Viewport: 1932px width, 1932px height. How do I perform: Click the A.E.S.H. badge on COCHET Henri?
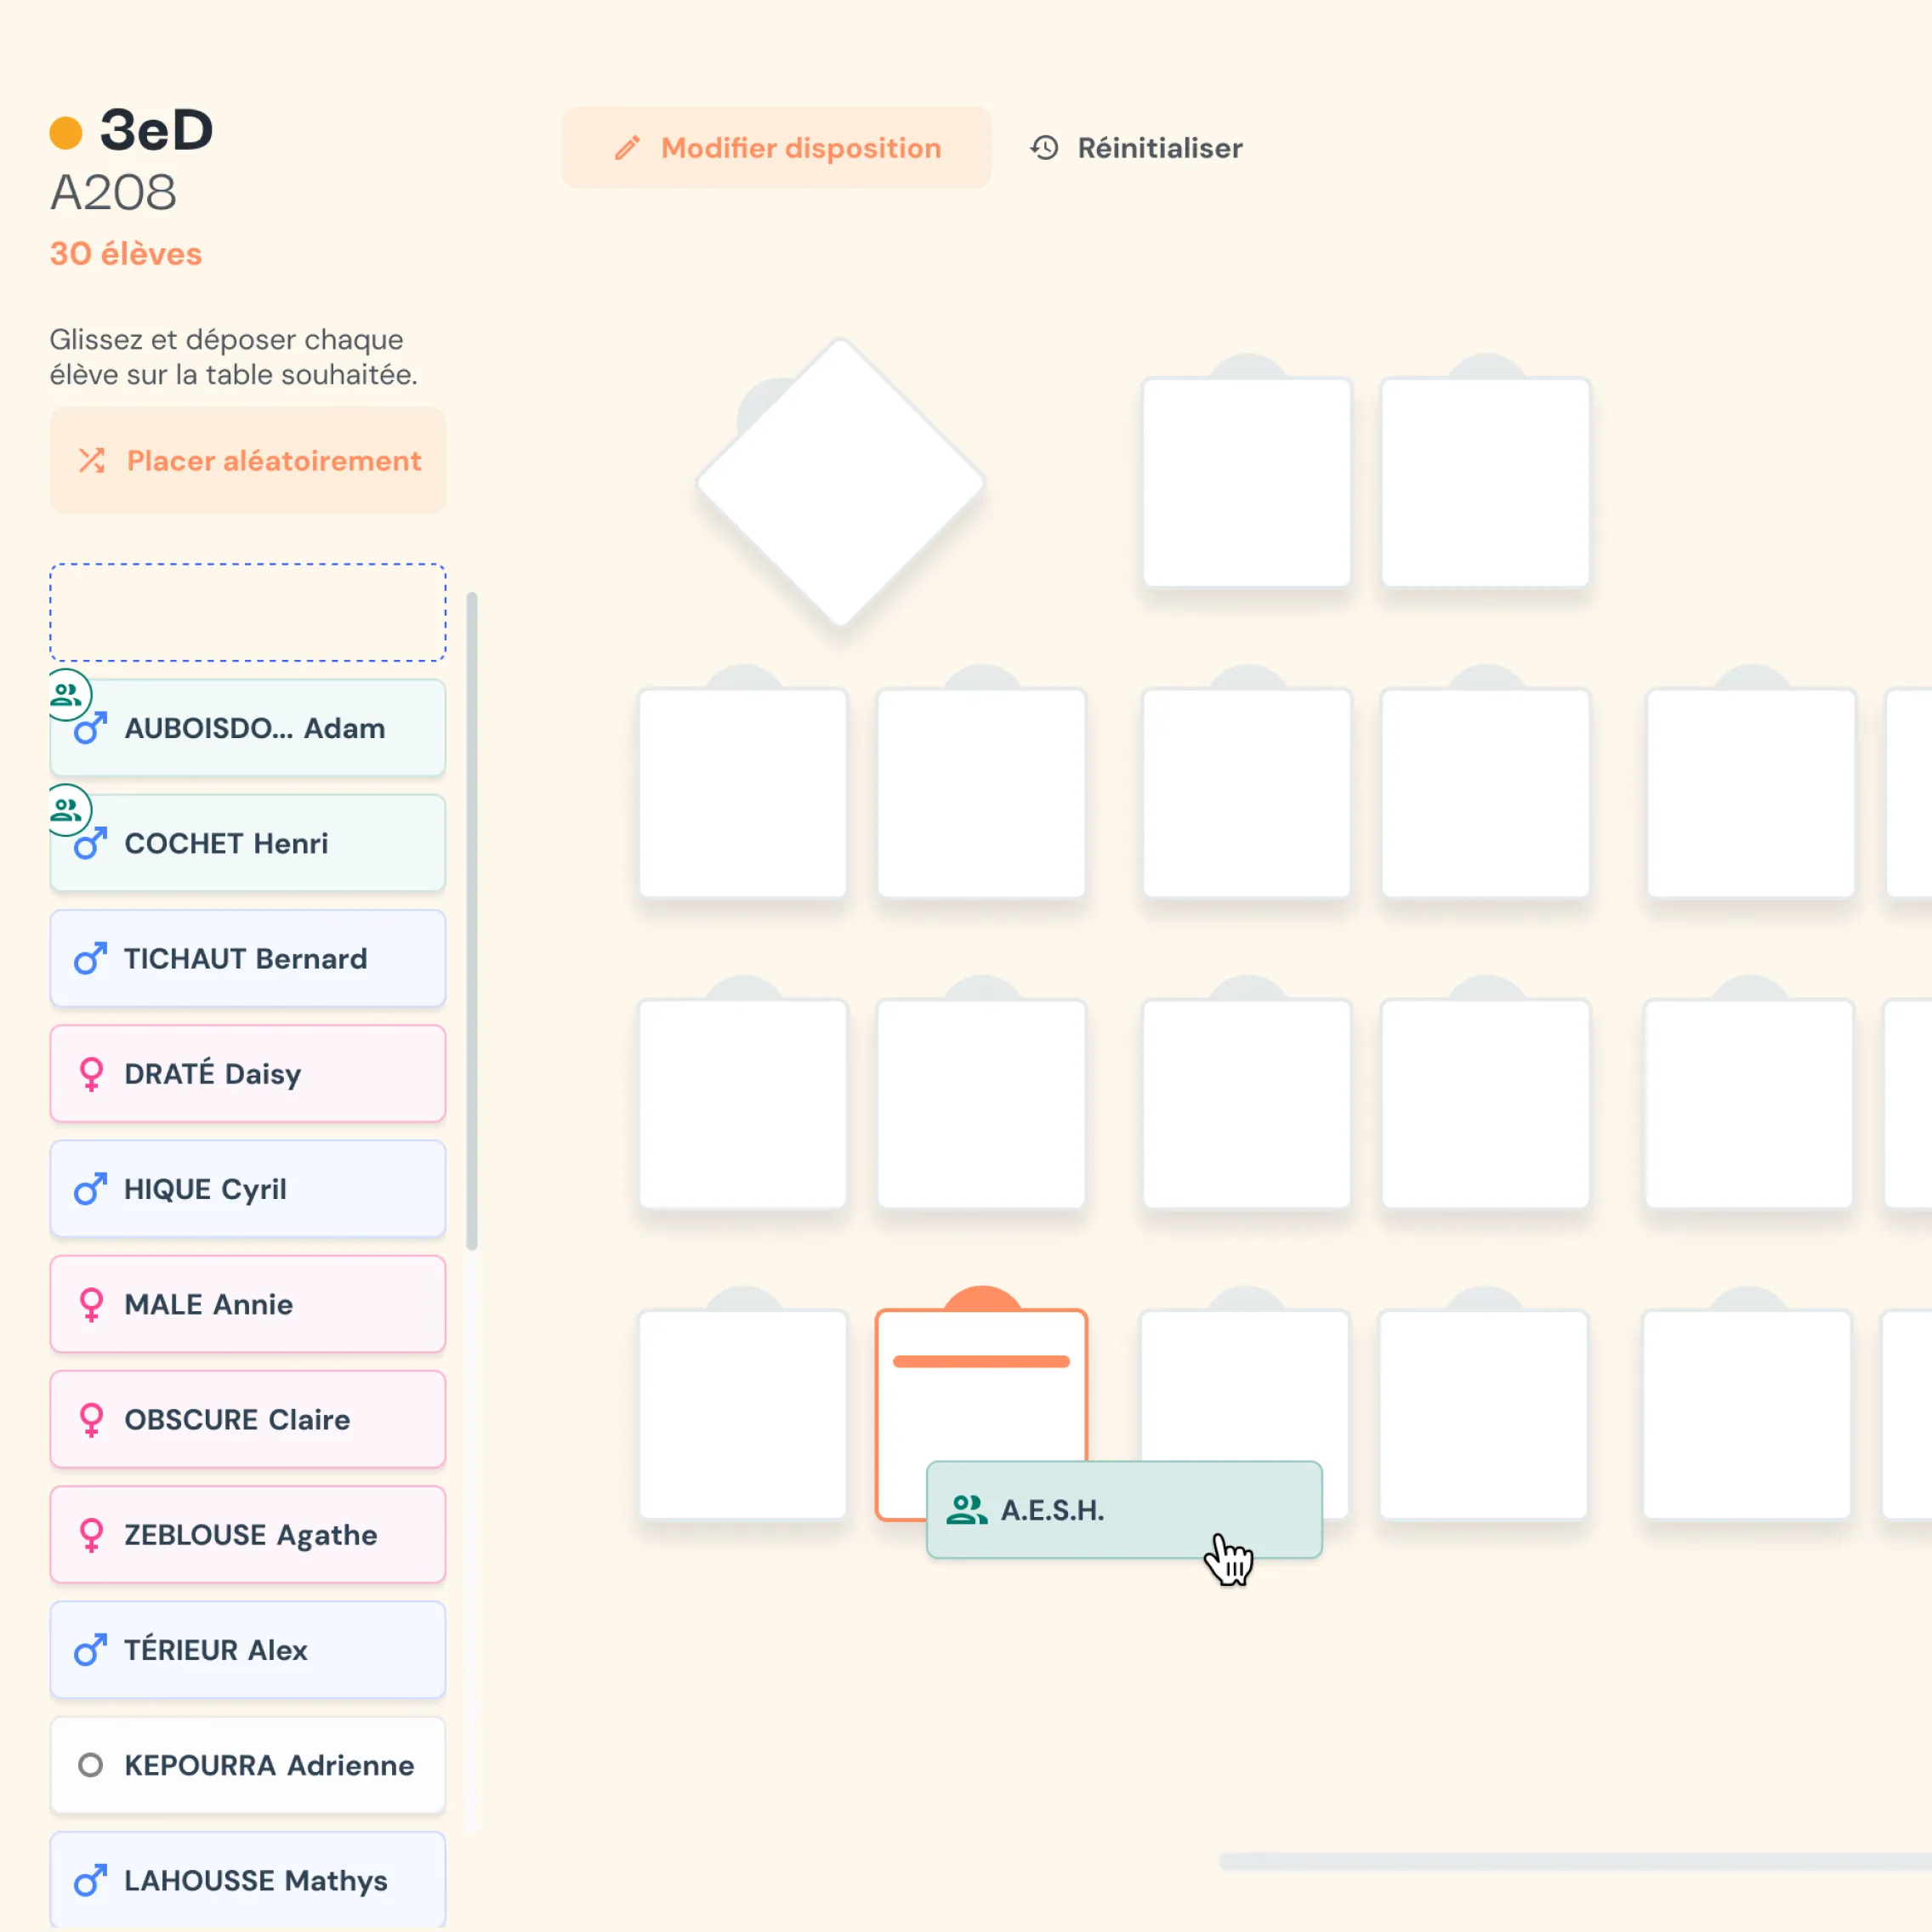click(67, 810)
